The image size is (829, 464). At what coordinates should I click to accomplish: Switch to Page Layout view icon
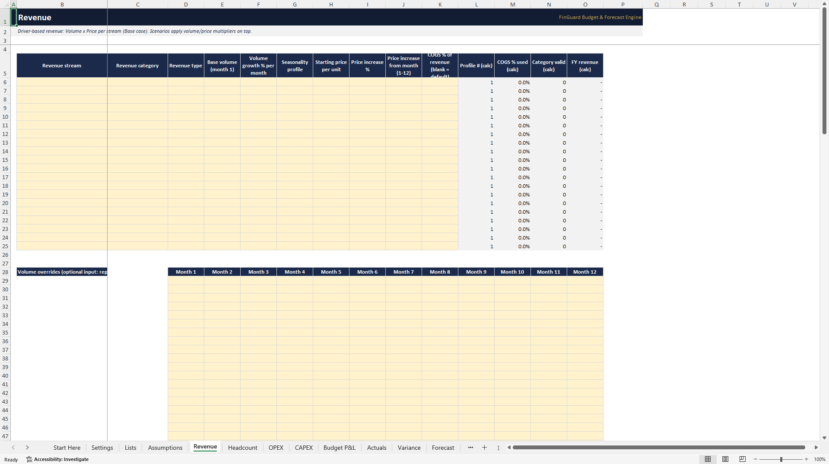click(x=725, y=459)
